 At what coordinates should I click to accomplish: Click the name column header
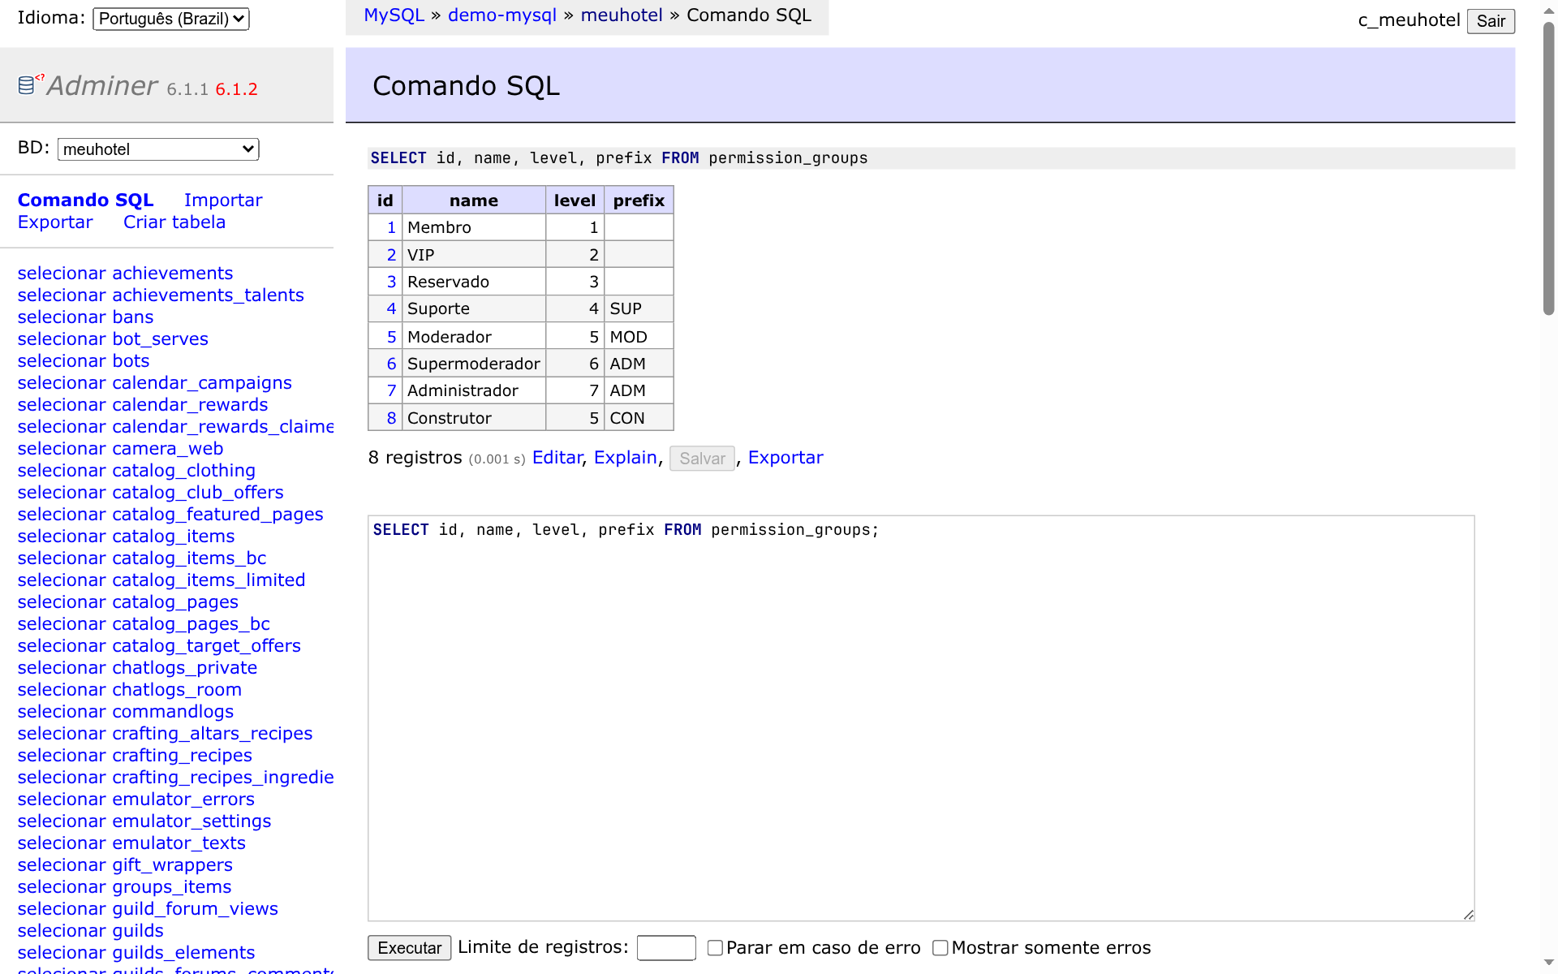click(474, 200)
